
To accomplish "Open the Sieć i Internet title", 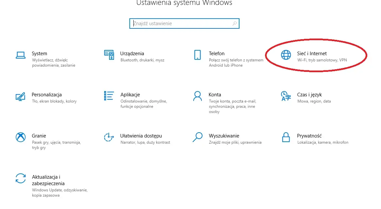I will point(312,54).
